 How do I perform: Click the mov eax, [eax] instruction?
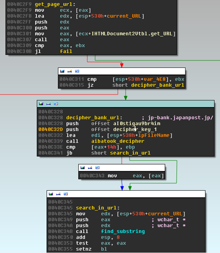[x=136, y=176]
